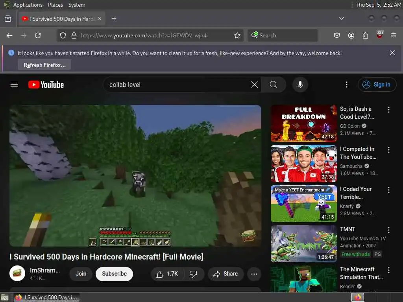
Task: Subscribe to the channel
Action: pos(114,274)
